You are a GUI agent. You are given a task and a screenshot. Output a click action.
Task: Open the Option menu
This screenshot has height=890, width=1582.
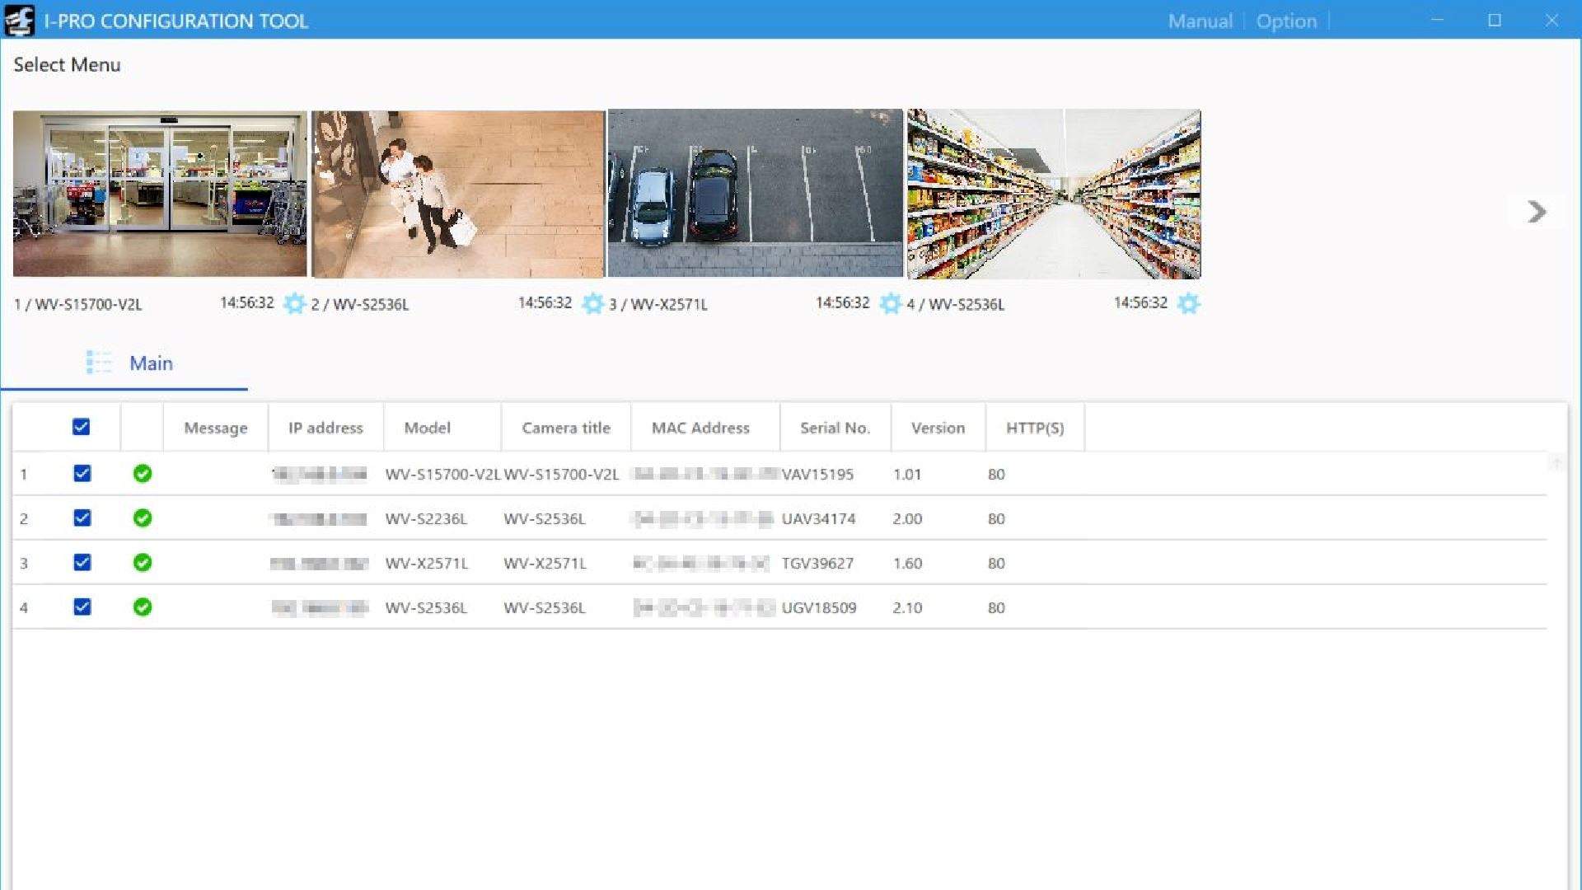pyautogui.click(x=1286, y=21)
